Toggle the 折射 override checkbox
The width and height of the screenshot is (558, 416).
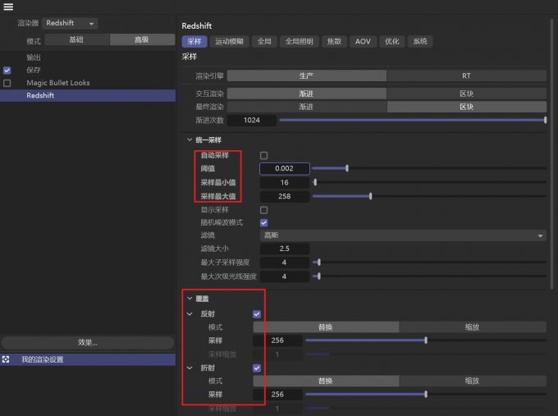point(257,368)
